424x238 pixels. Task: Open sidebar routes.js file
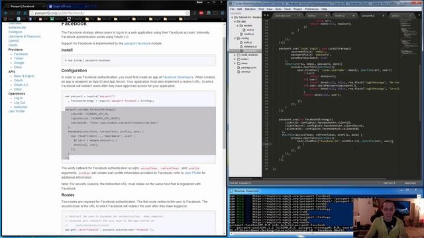tap(248, 34)
